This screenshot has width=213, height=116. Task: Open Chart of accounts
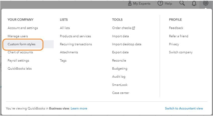20,52
